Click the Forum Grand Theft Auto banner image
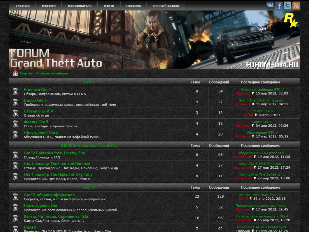This screenshot has height=232, width=309. coord(154,40)
